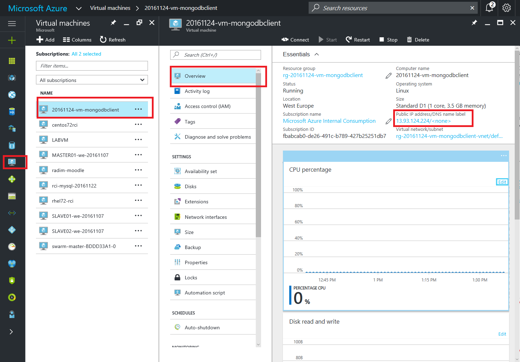Image resolution: width=520 pixels, height=362 pixels.
Task: Open the virtual network/subnet link
Action: pyautogui.click(x=449, y=136)
